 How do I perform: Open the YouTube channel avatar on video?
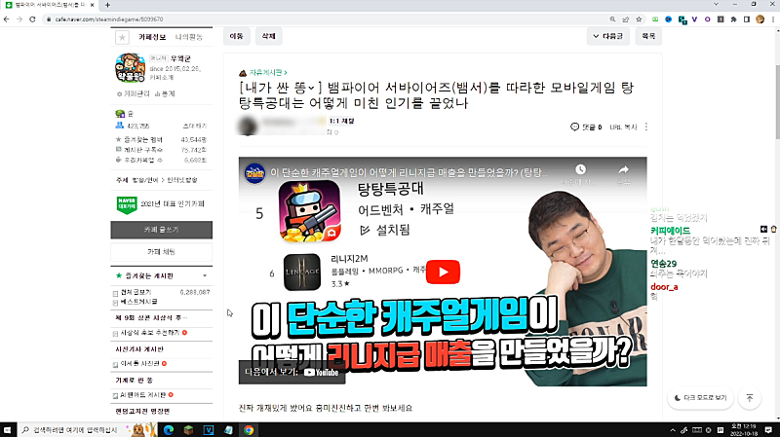tap(254, 173)
